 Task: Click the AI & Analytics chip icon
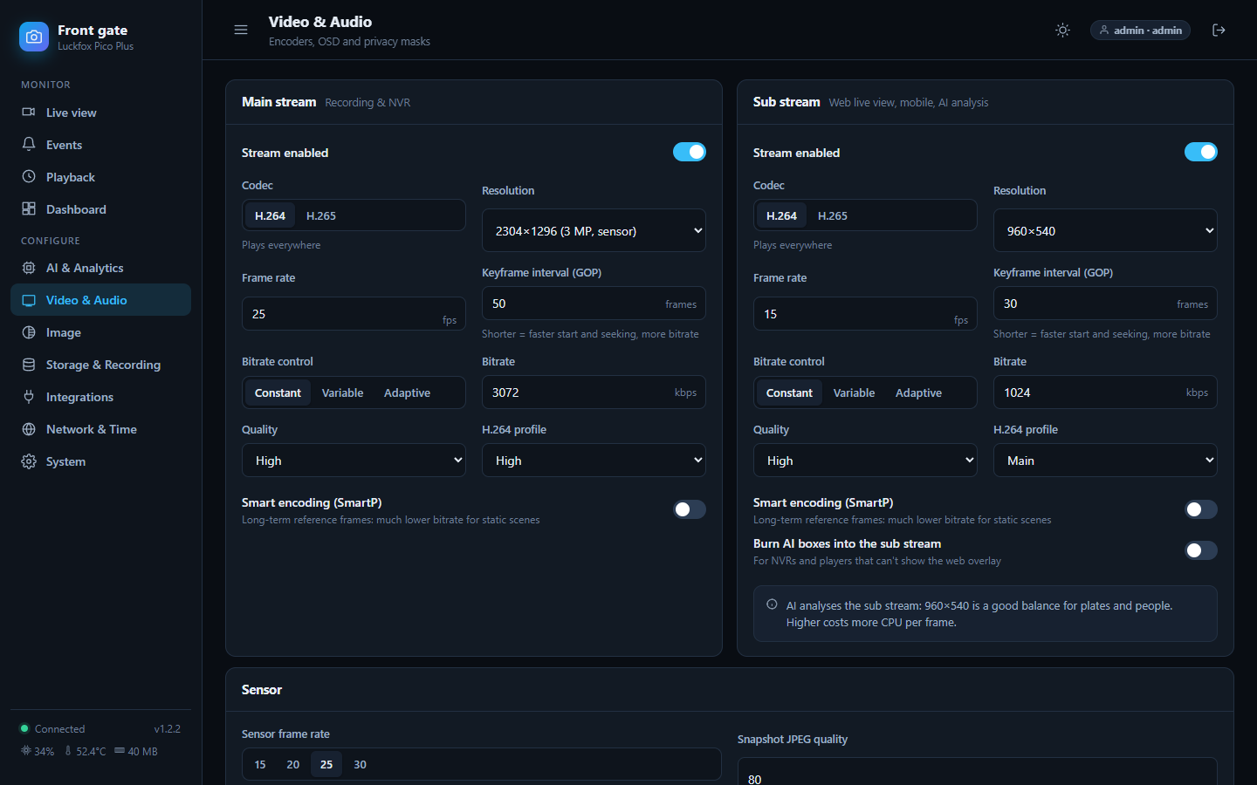click(29, 268)
